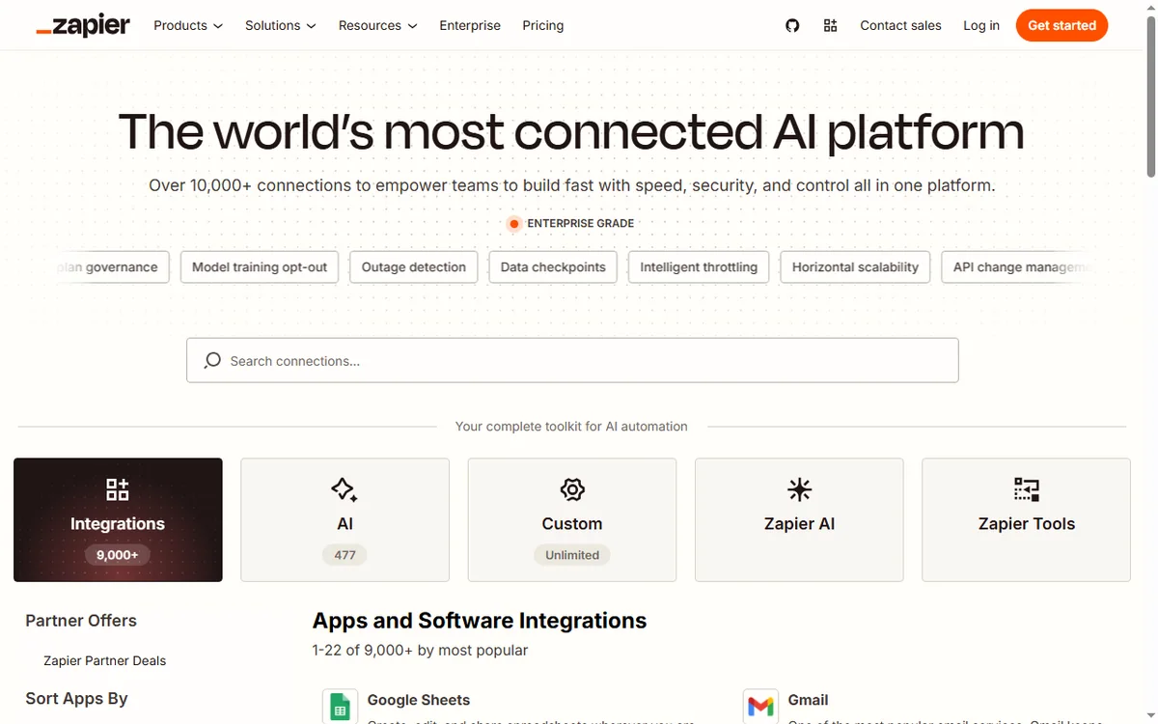Click the orange Enterprise Grade dot
1158x724 pixels.
click(x=514, y=224)
